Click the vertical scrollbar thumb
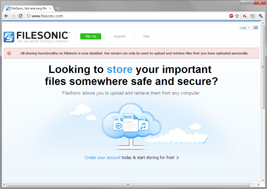The image size is (267, 189). click(x=263, y=67)
